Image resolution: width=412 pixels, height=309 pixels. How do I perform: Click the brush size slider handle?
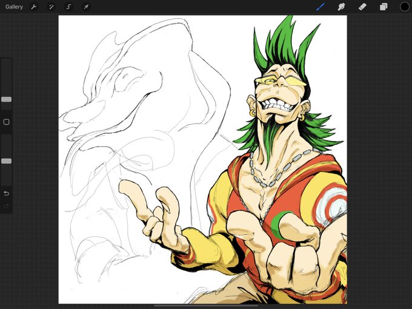coord(6,99)
